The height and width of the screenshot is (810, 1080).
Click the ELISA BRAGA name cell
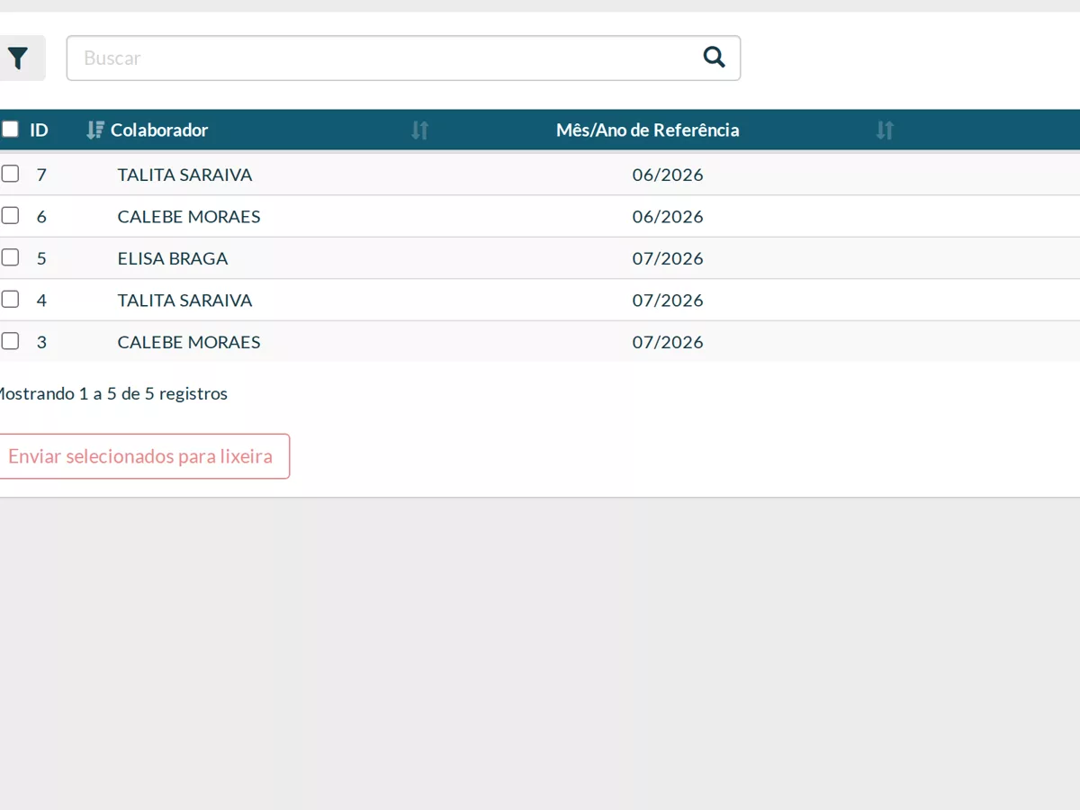tap(173, 258)
